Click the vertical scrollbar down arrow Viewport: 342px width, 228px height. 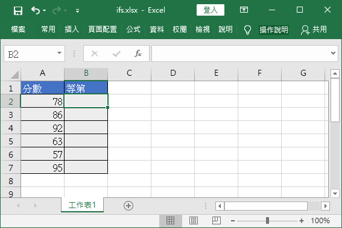pyautogui.click(x=335, y=193)
